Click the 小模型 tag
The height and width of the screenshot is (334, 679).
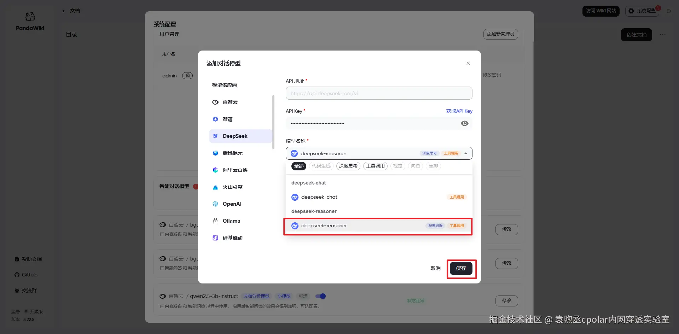(x=284, y=296)
